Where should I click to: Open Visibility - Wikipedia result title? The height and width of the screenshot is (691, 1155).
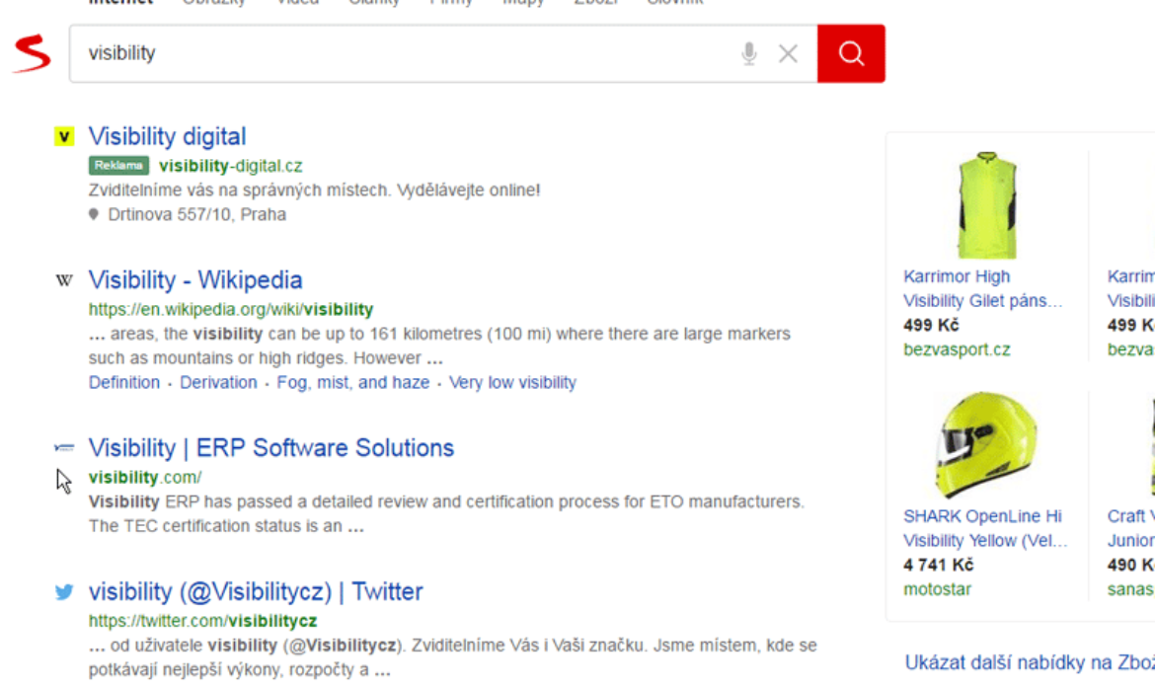pos(195,280)
